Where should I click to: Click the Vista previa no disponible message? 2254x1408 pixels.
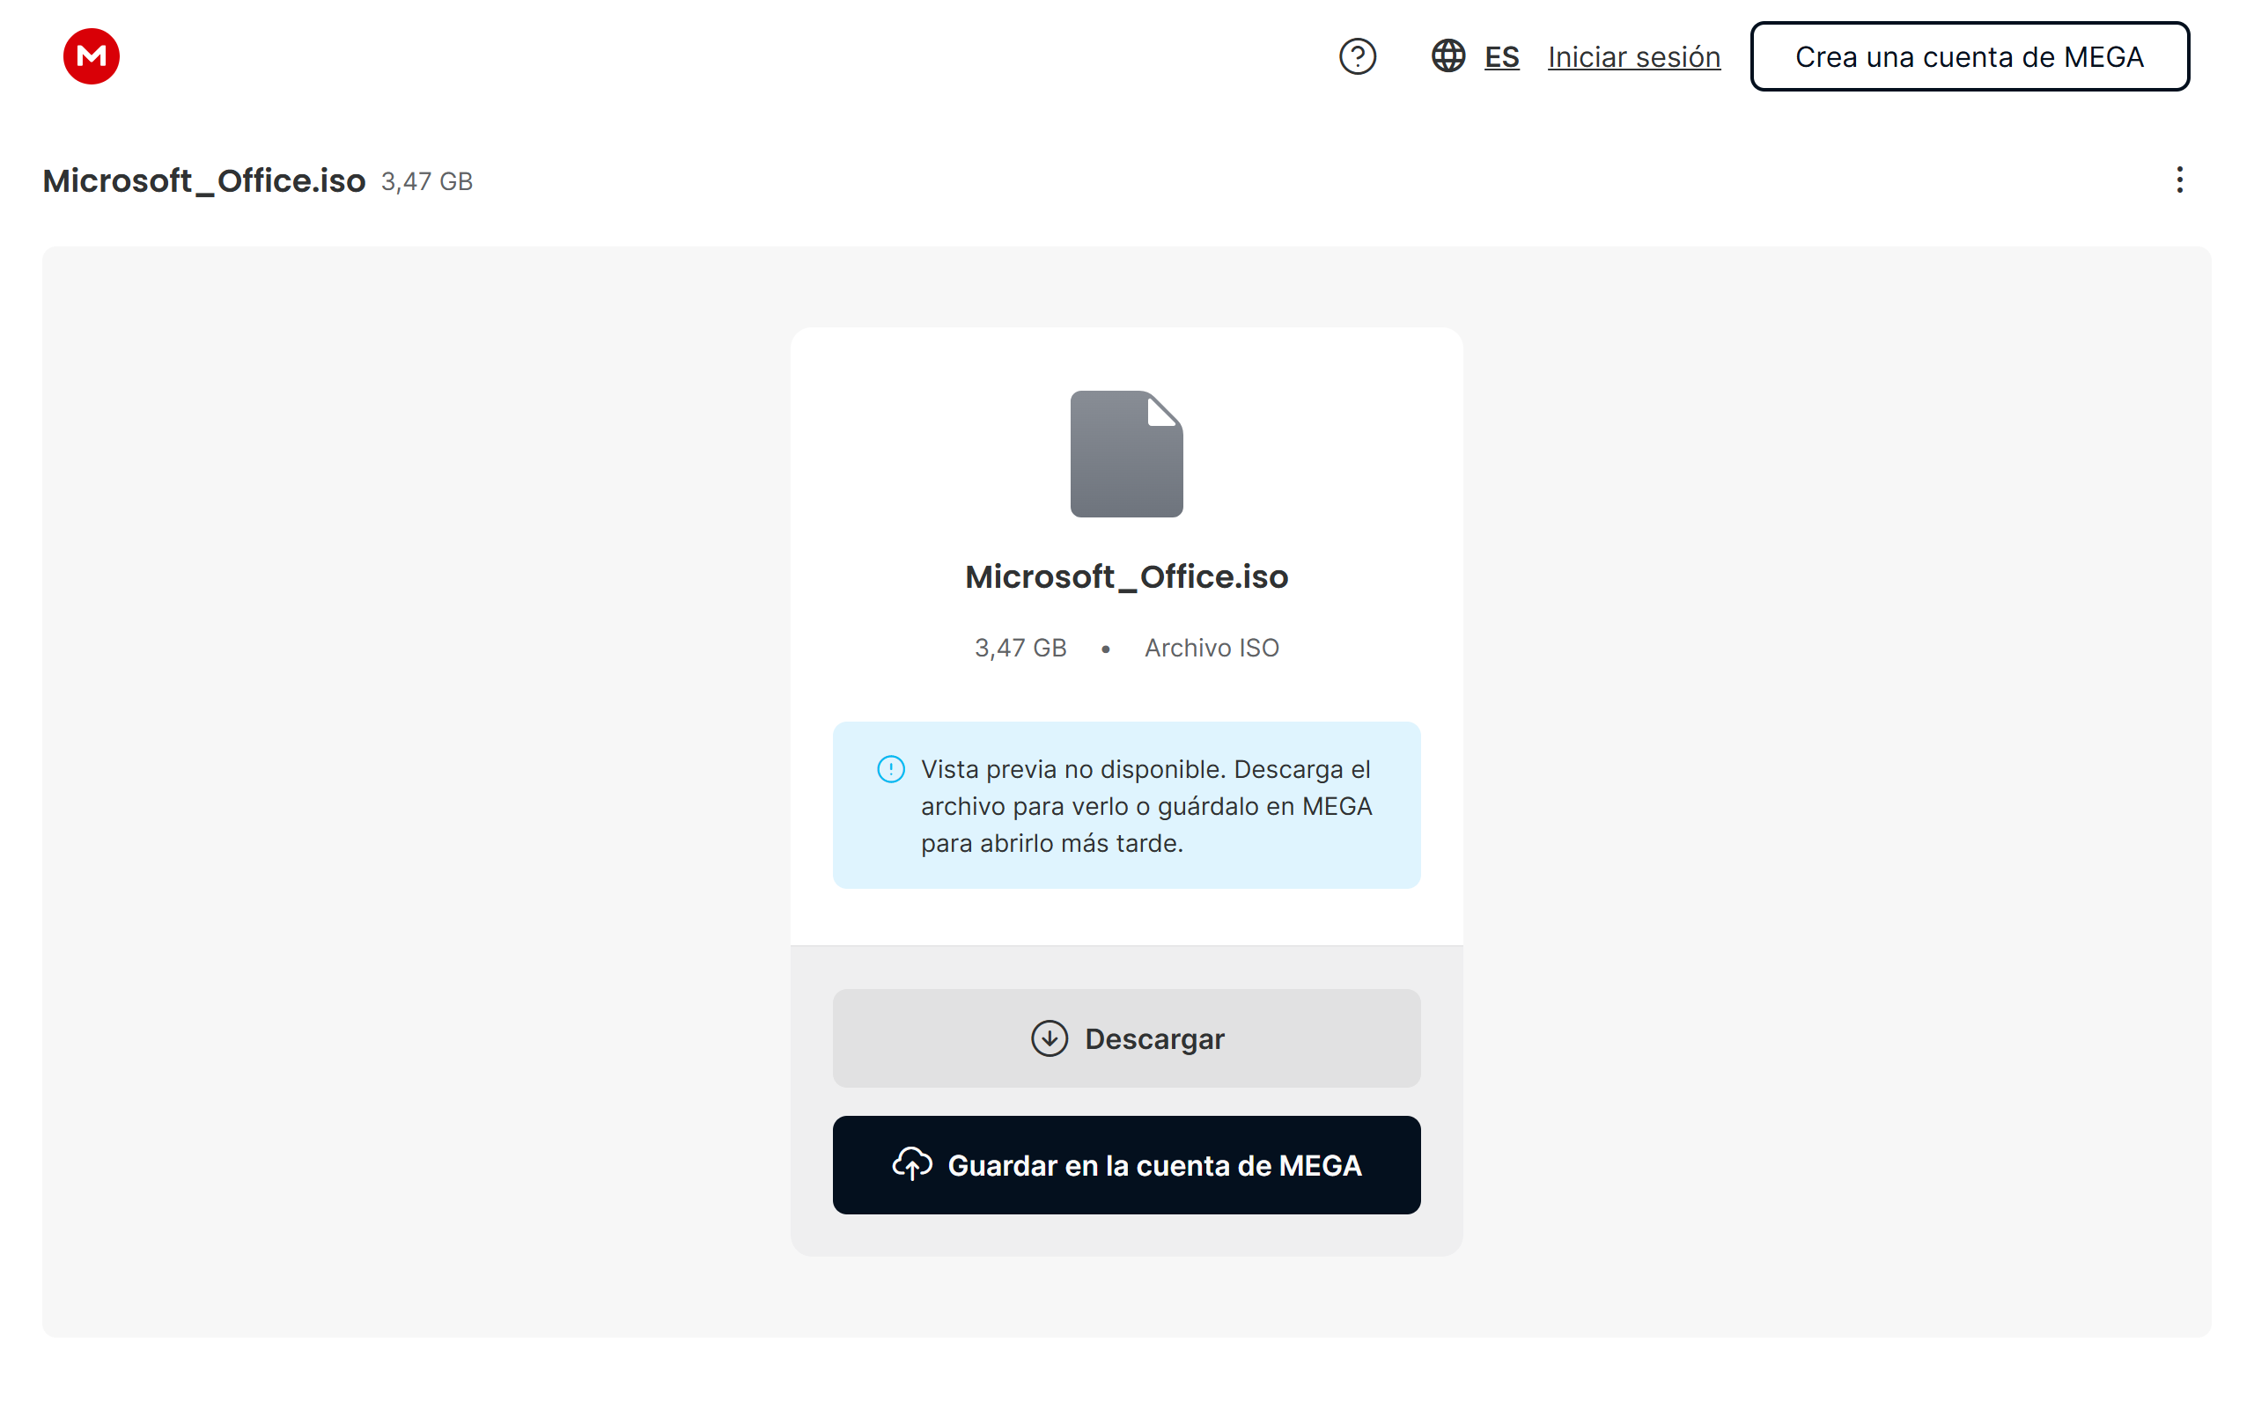1146,805
